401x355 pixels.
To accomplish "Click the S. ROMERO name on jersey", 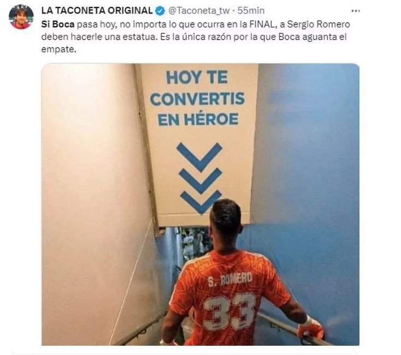I will click(229, 279).
